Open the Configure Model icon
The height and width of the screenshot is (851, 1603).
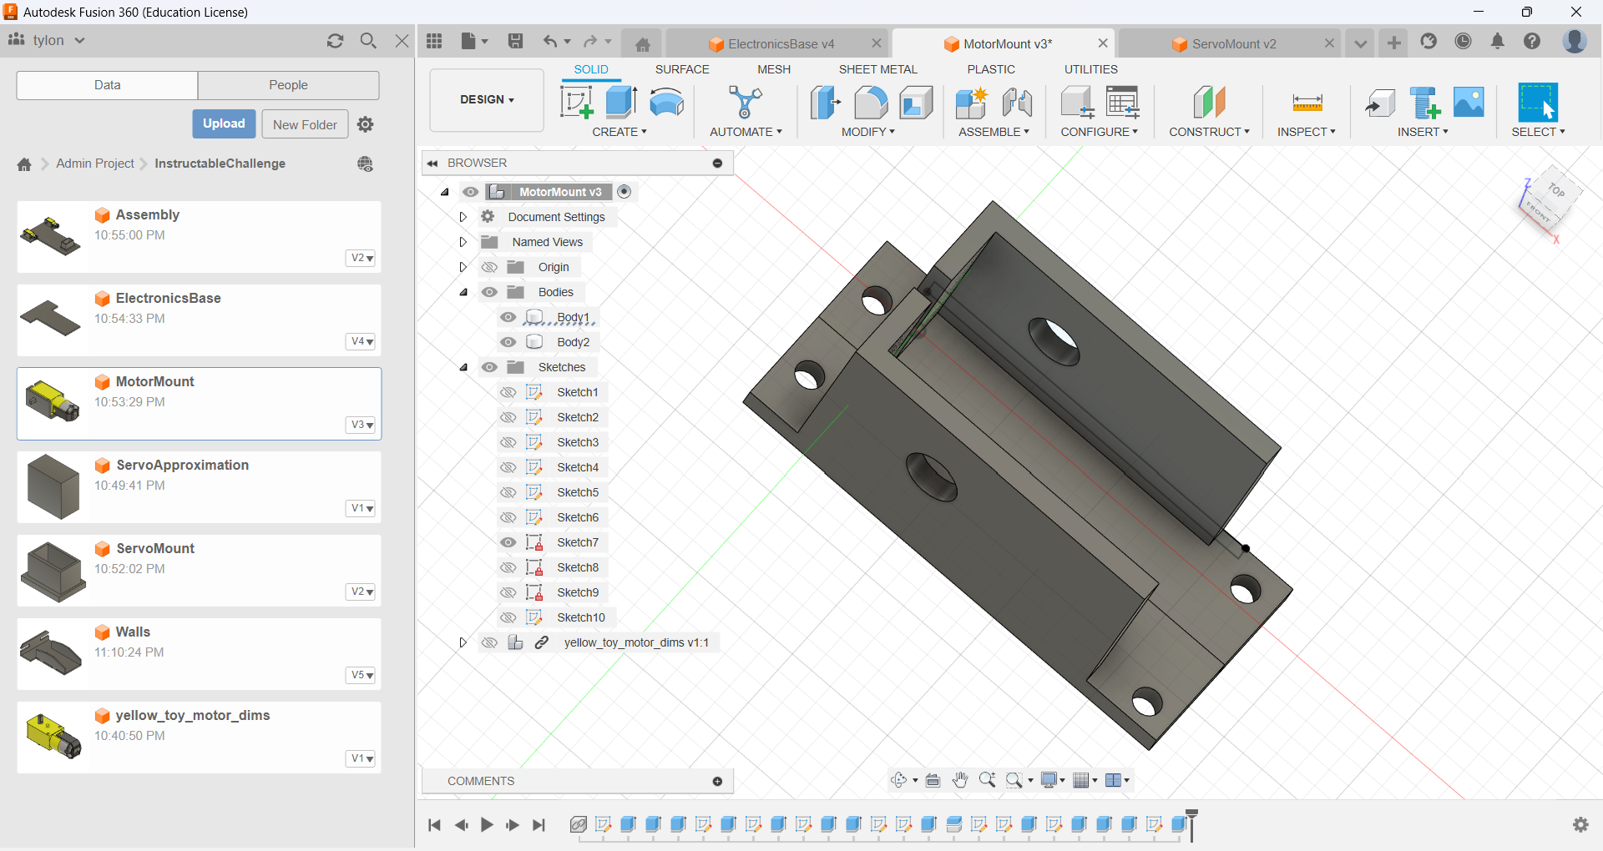(1077, 103)
